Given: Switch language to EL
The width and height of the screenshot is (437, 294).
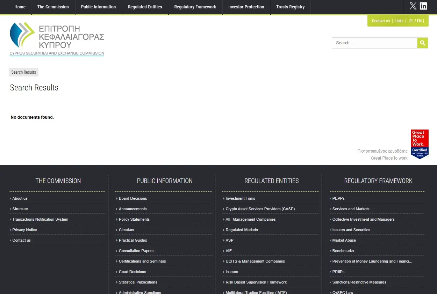Looking at the screenshot, I should point(411,21).
